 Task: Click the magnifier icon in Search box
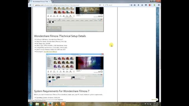[107, 5]
